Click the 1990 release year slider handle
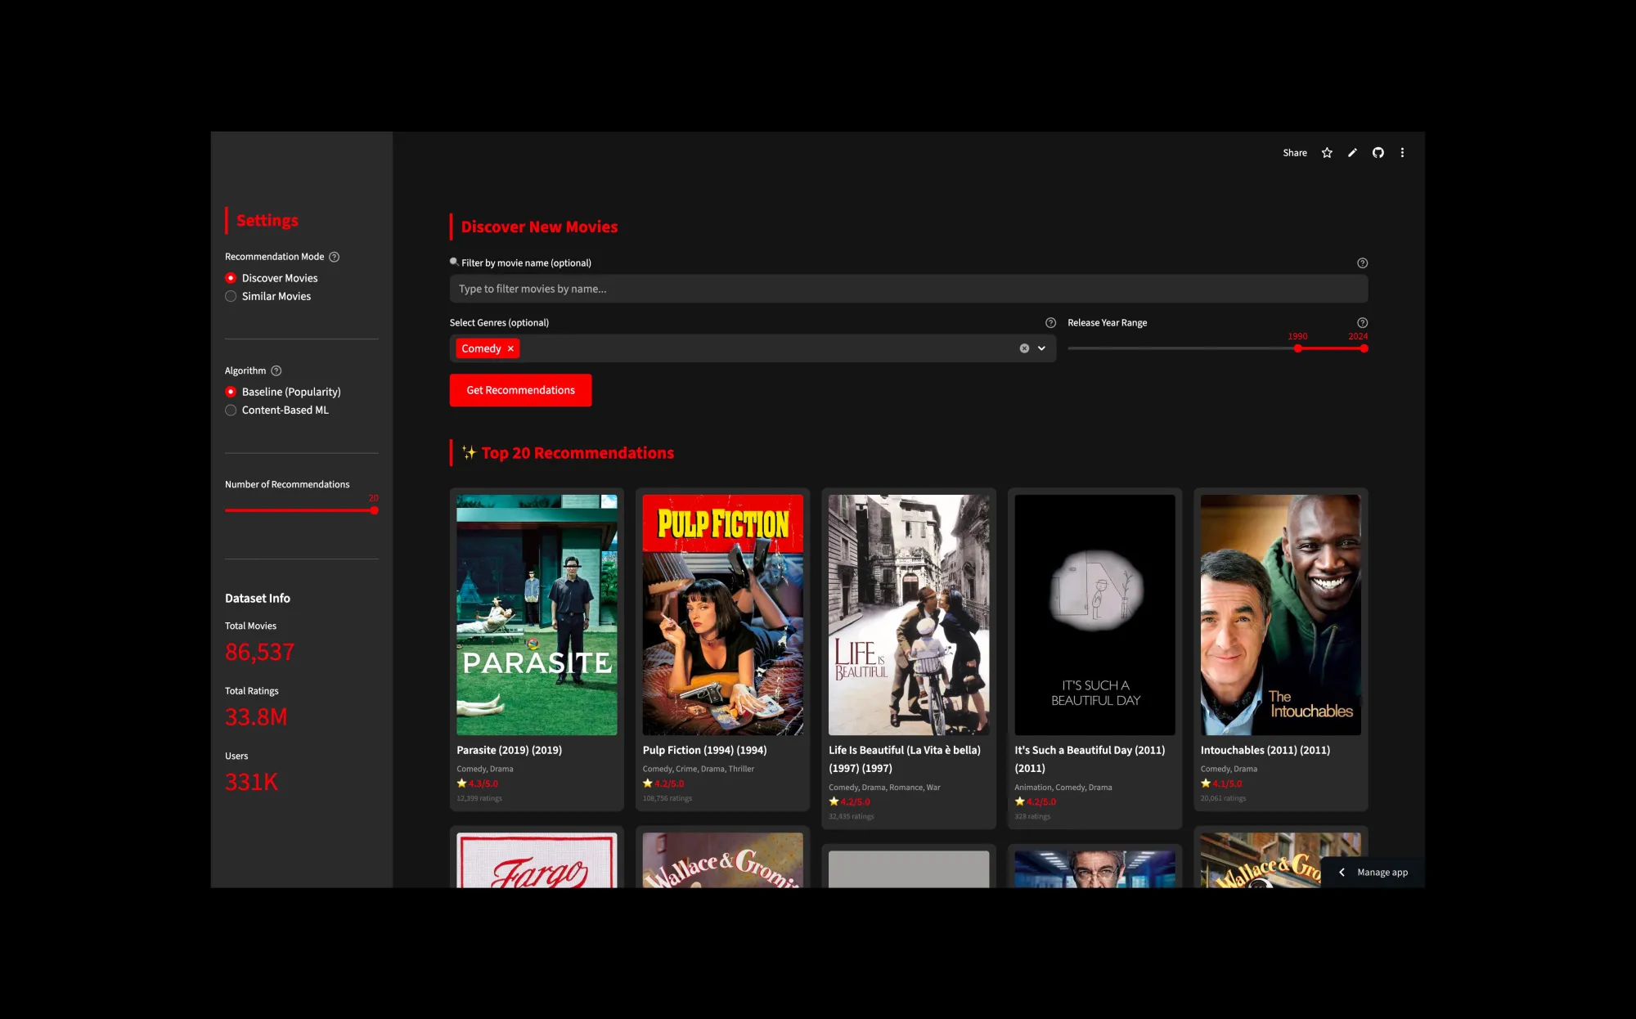The width and height of the screenshot is (1636, 1019). pos(1297,348)
